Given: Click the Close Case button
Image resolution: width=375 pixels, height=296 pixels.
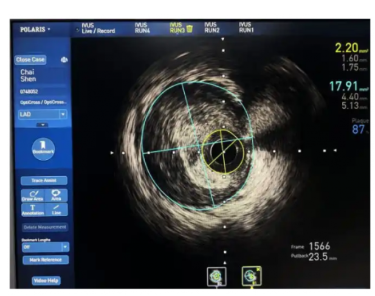Looking at the screenshot, I should tap(30, 60).
